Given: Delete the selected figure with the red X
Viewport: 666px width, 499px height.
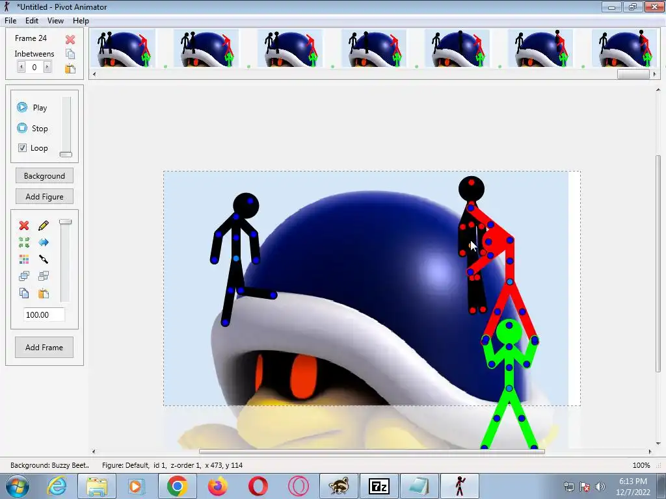Looking at the screenshot, I should 24,225.
